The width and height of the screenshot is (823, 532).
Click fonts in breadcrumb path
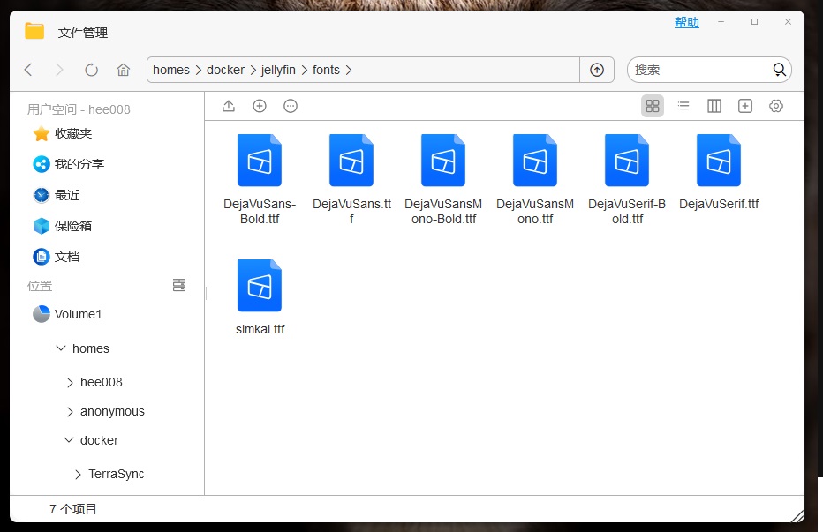click(x=326, y=70)
